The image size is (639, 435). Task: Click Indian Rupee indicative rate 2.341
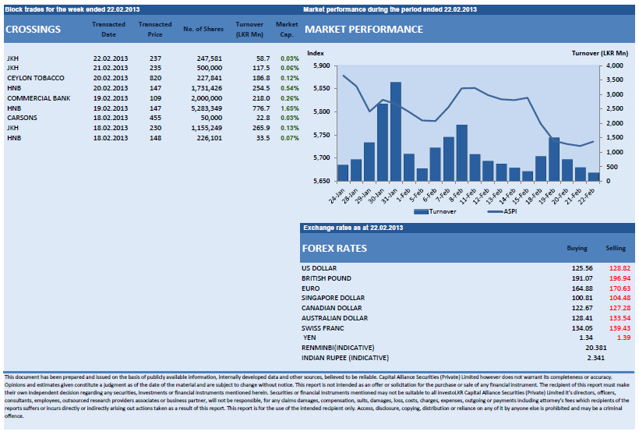(x=596, y=358)
